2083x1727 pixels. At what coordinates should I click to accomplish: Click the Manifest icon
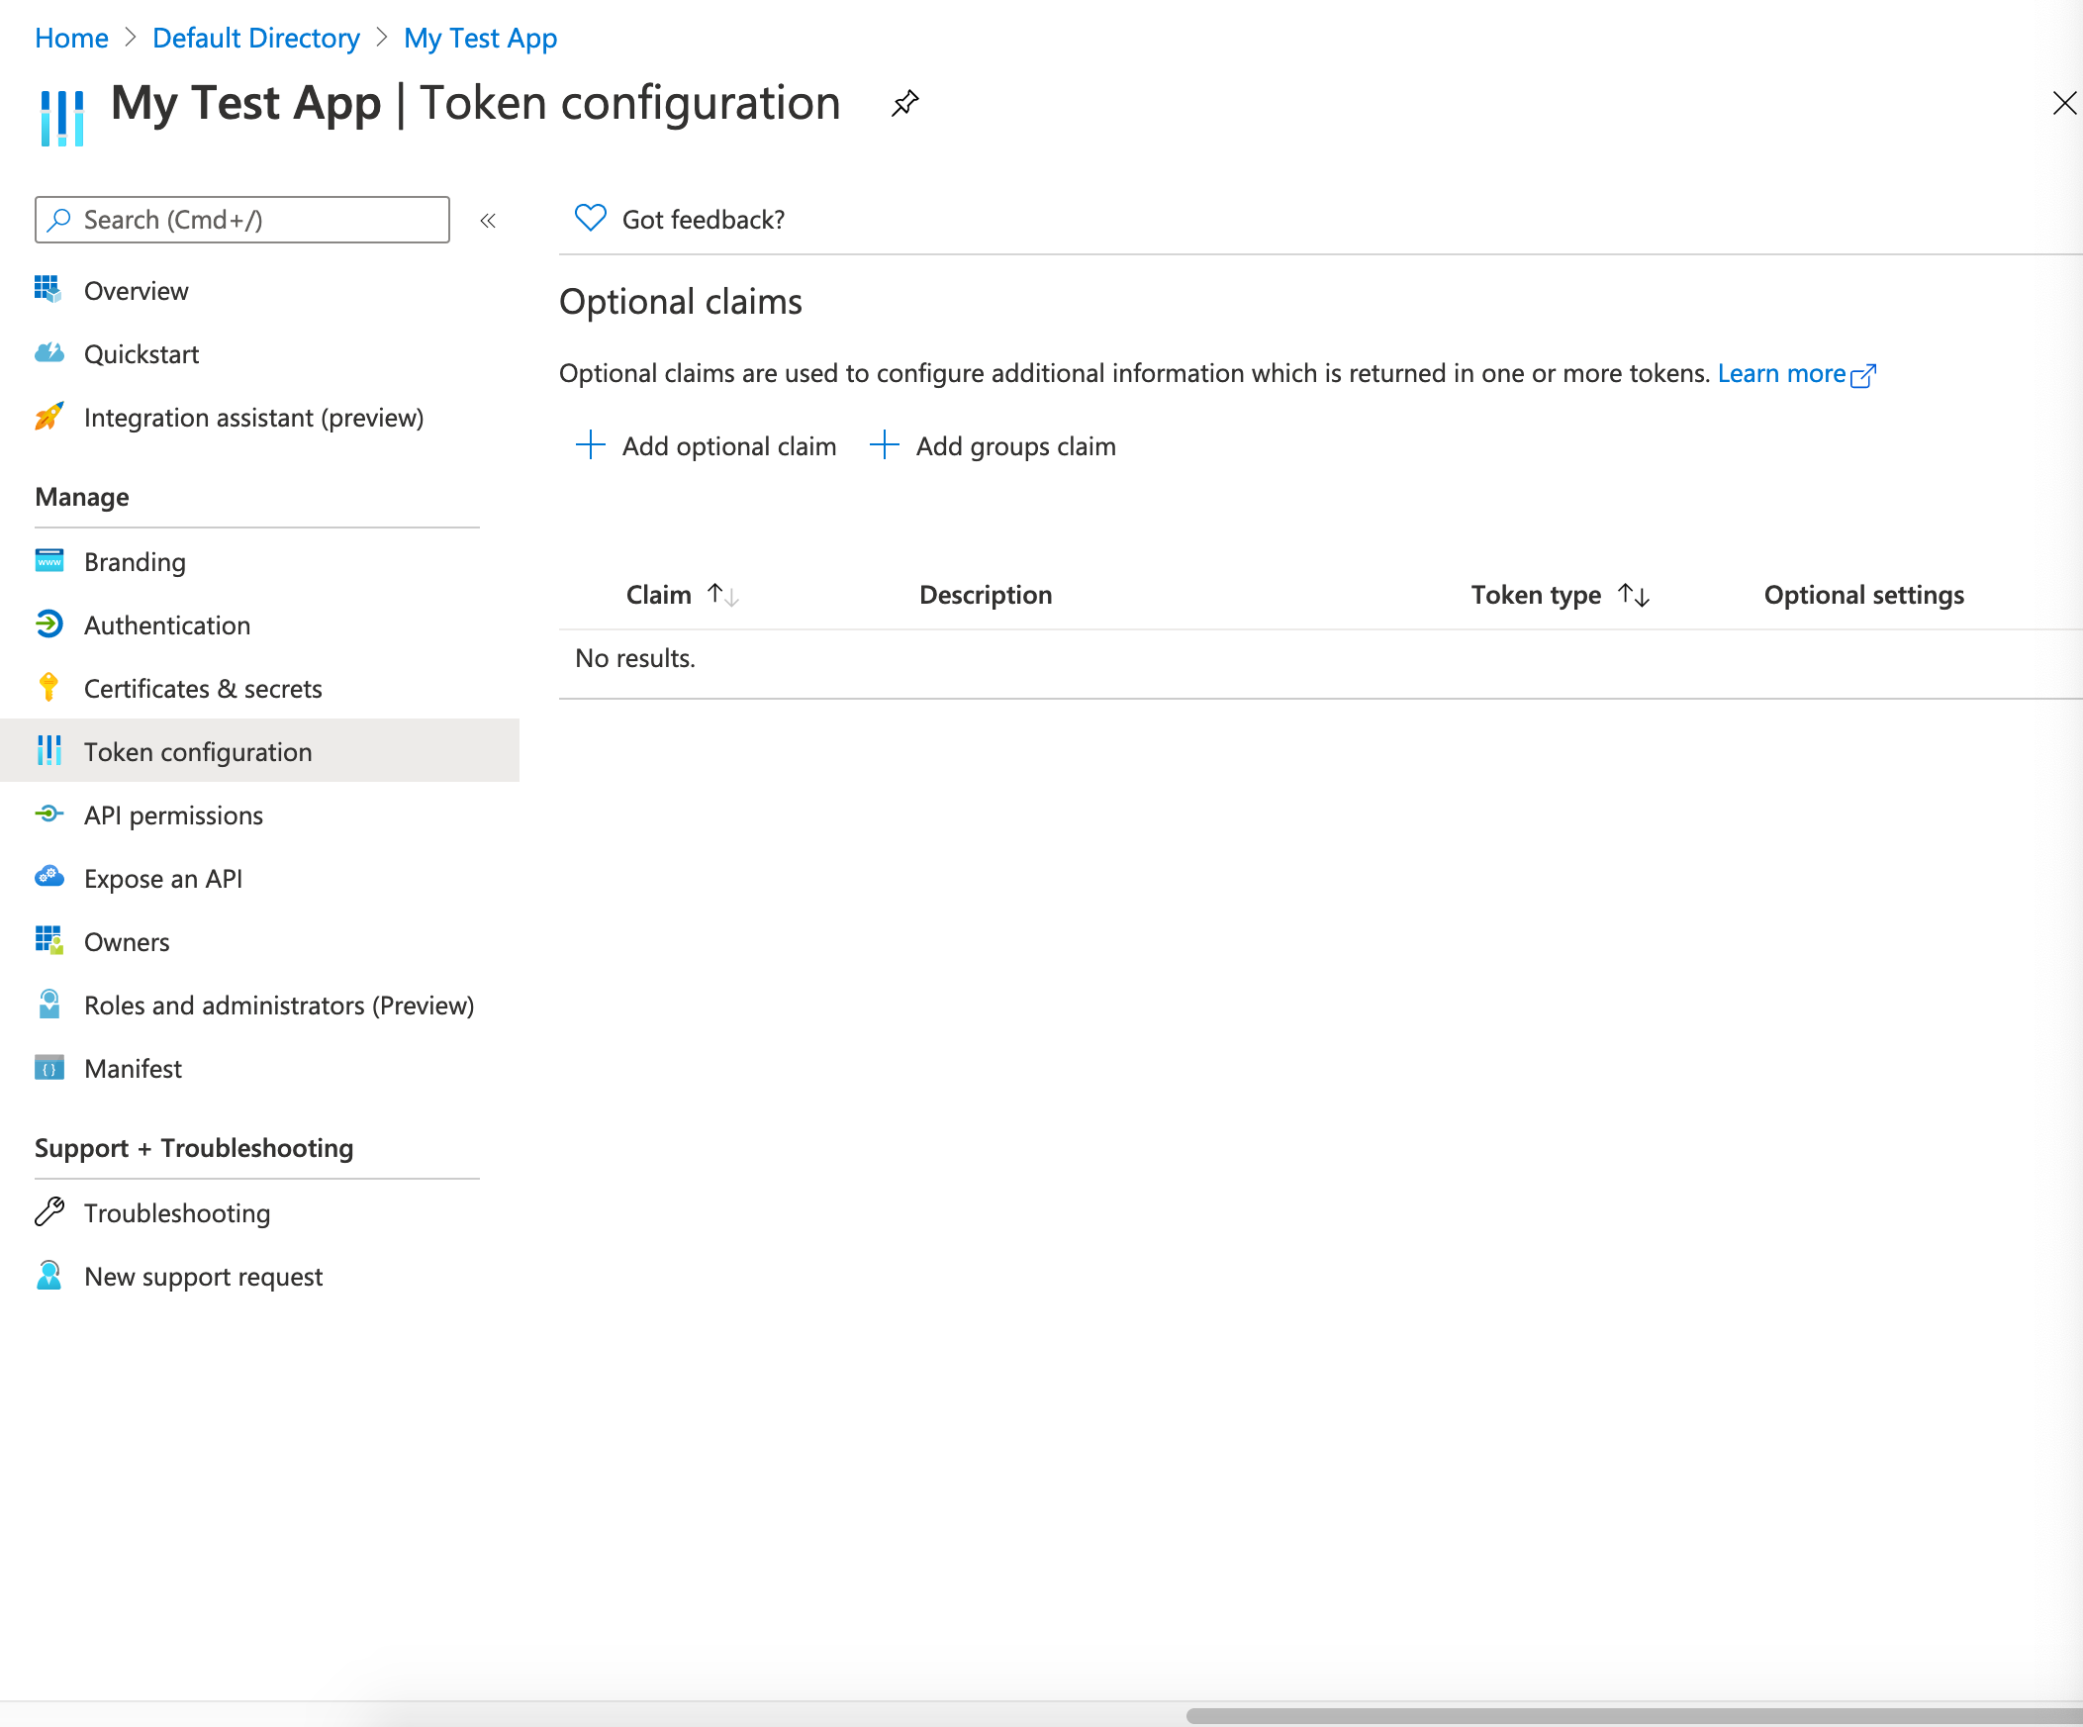click(48, 1068)
